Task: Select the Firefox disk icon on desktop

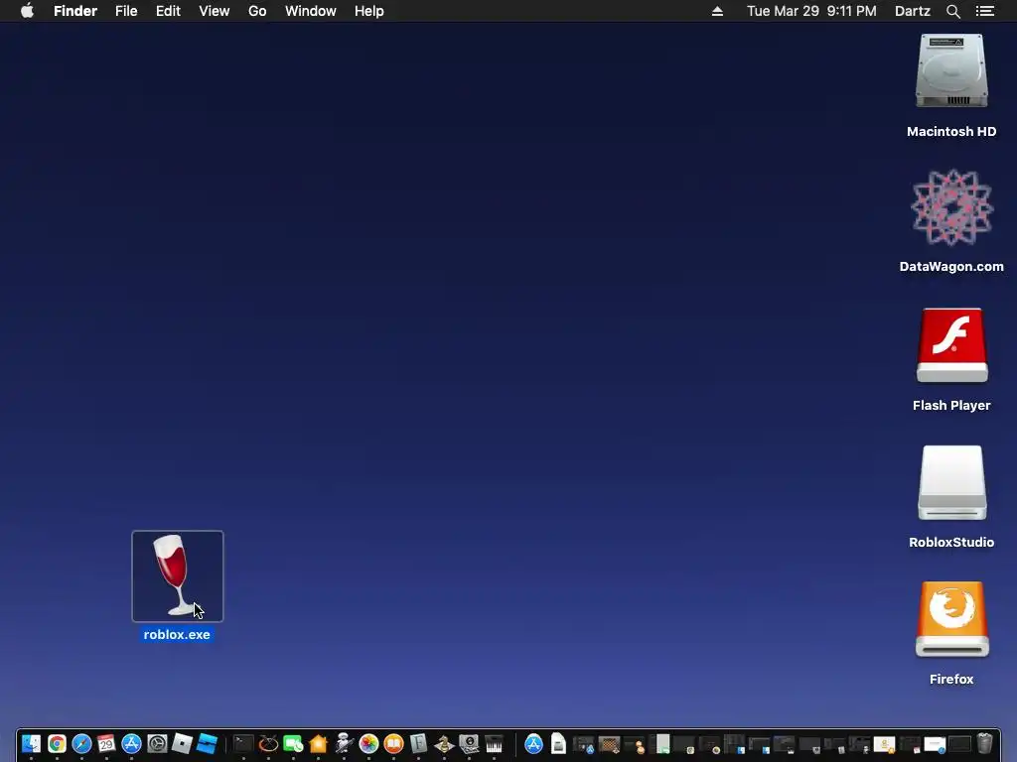Action: click(x=951, y=619)
